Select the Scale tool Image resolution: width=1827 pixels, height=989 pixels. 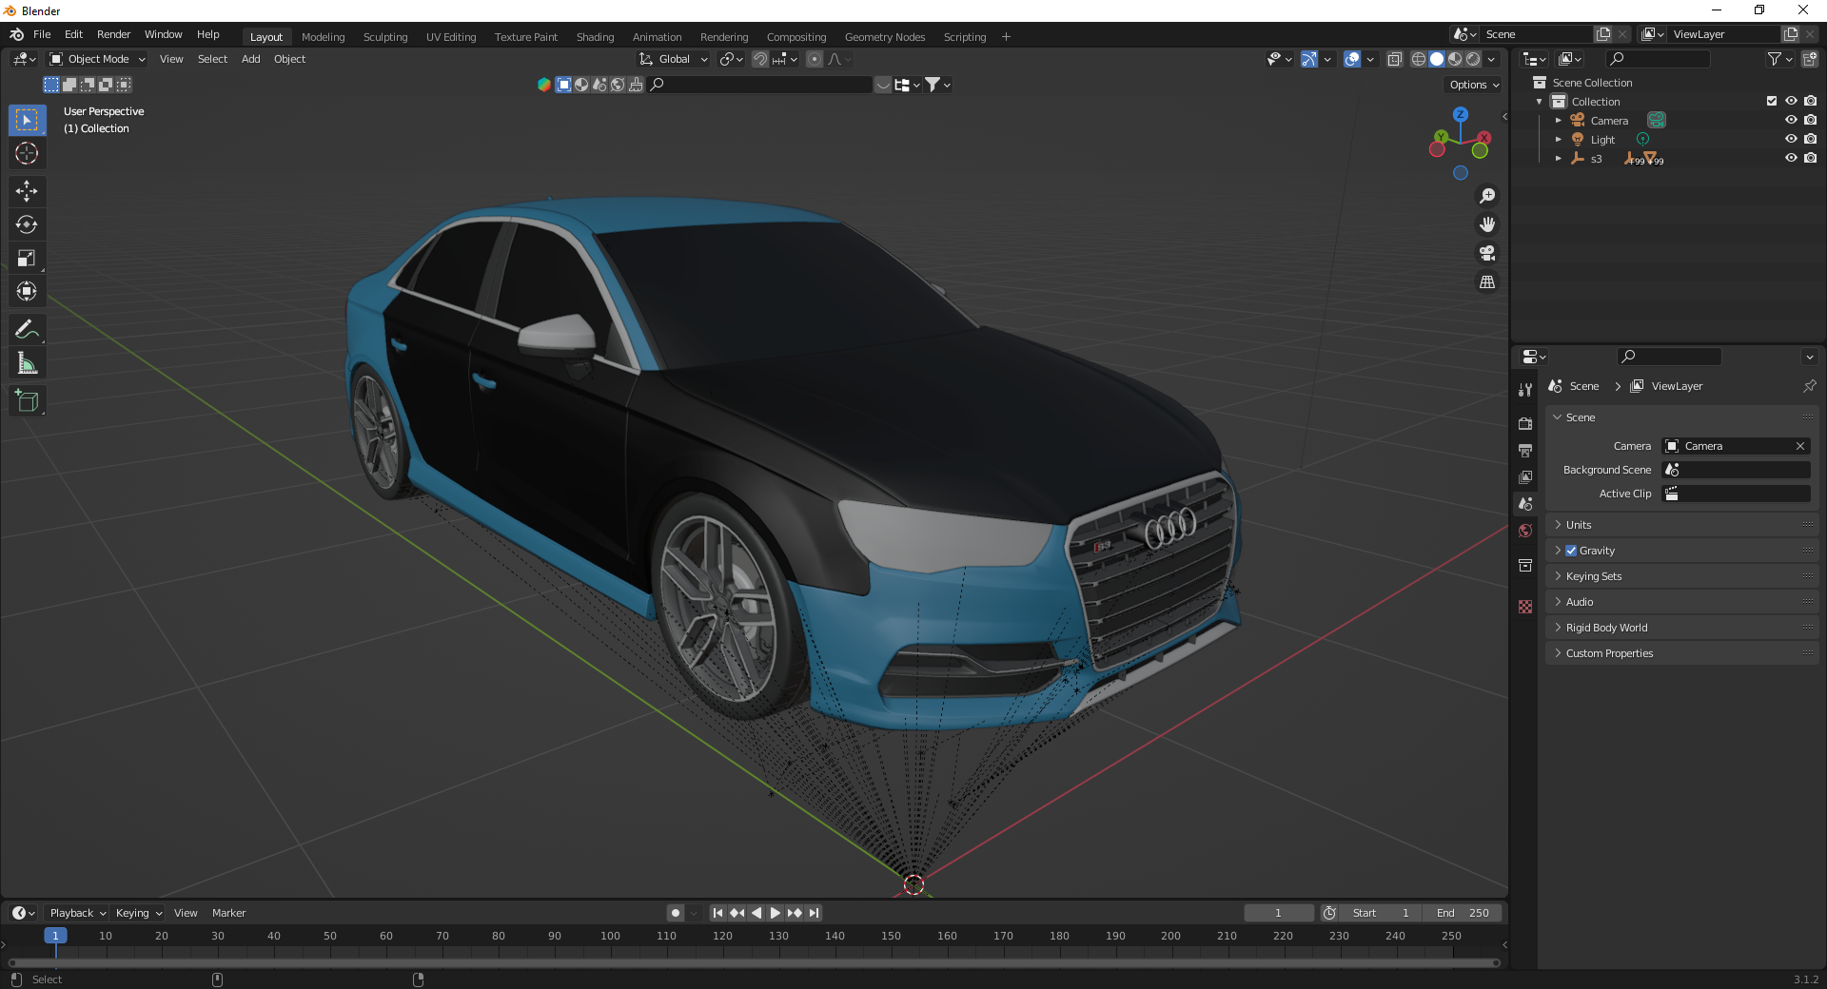tap(27, 258)
